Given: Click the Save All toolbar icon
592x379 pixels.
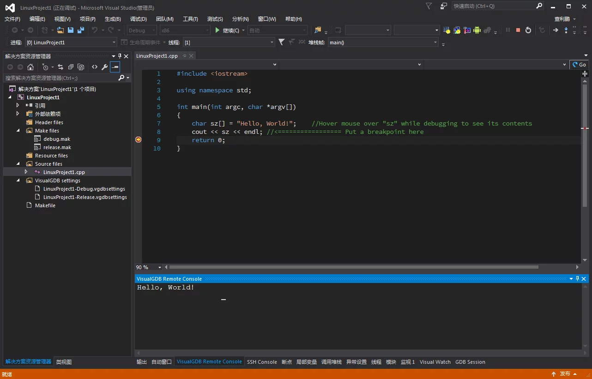Looking at the screenshot, I should click(81, 30).
